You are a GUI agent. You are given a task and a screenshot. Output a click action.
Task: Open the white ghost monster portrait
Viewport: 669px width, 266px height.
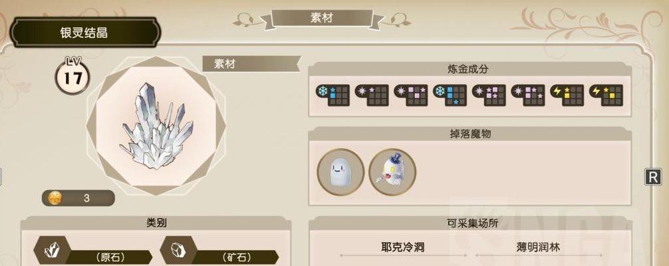(x=340, y=172)
